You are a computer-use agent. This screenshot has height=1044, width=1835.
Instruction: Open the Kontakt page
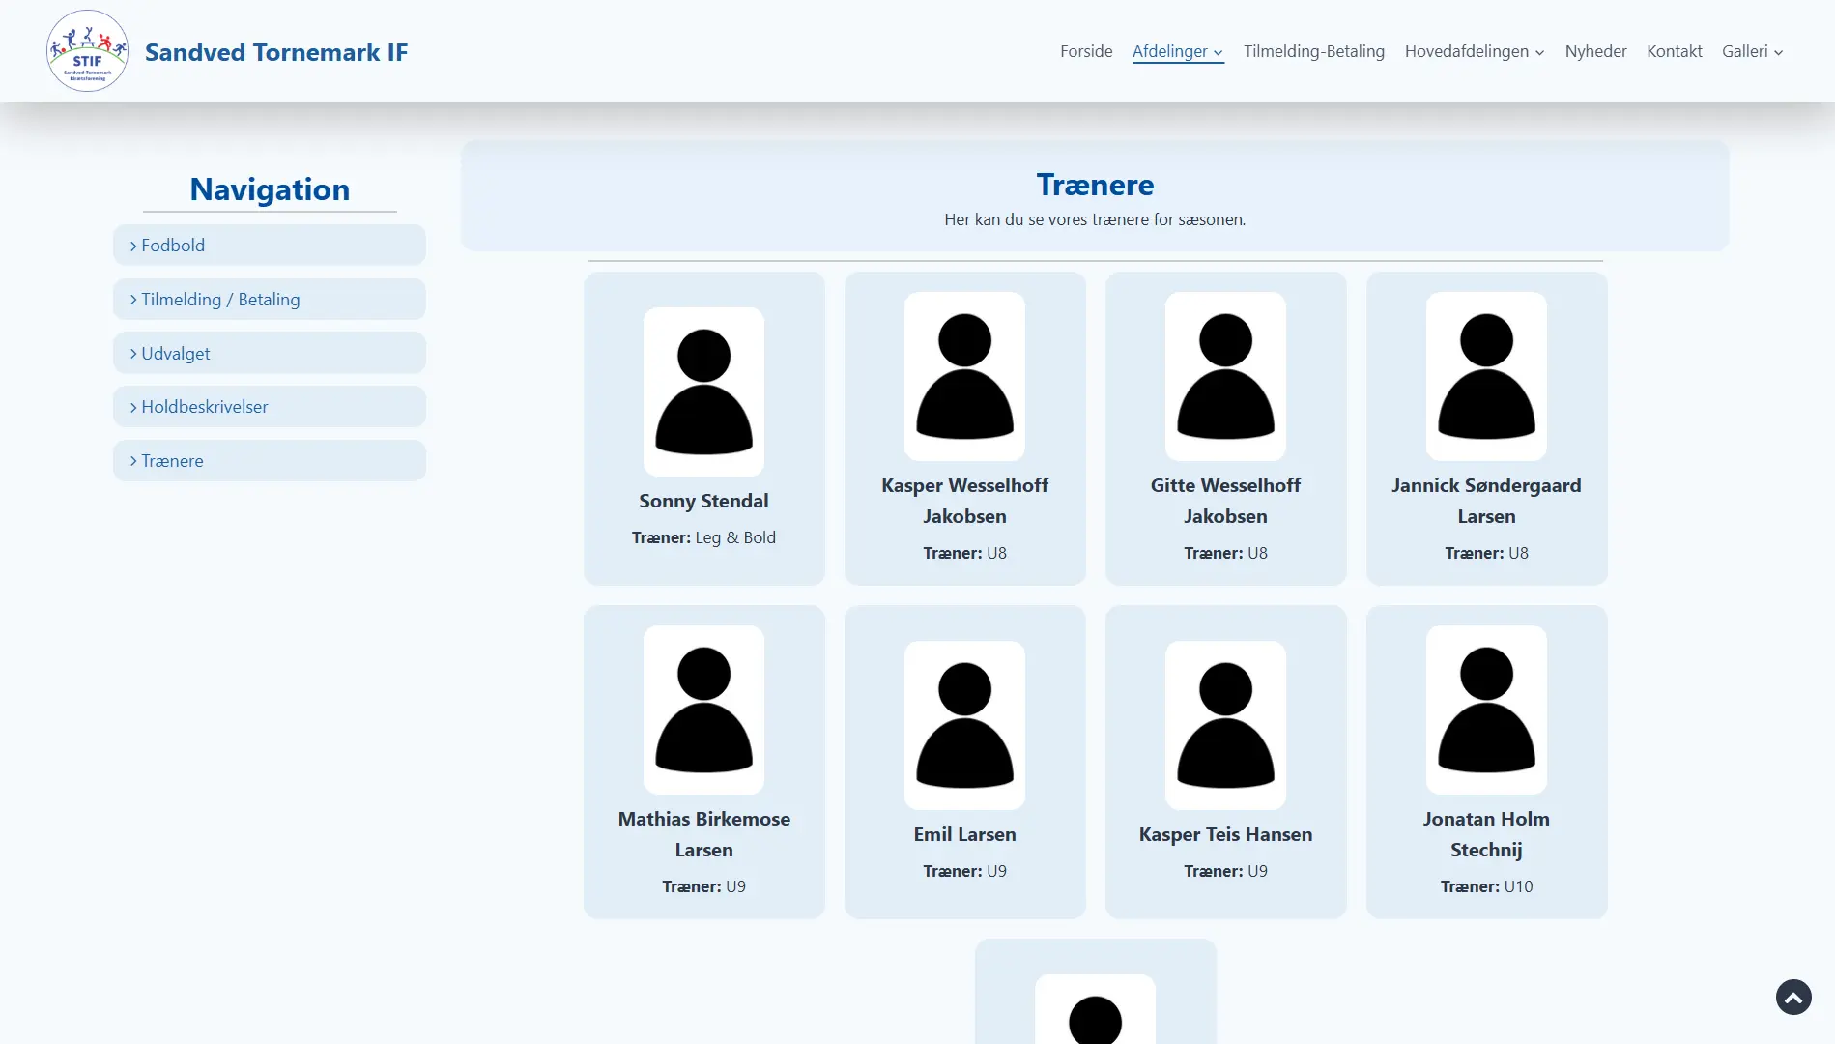[x=1674, y=51]
